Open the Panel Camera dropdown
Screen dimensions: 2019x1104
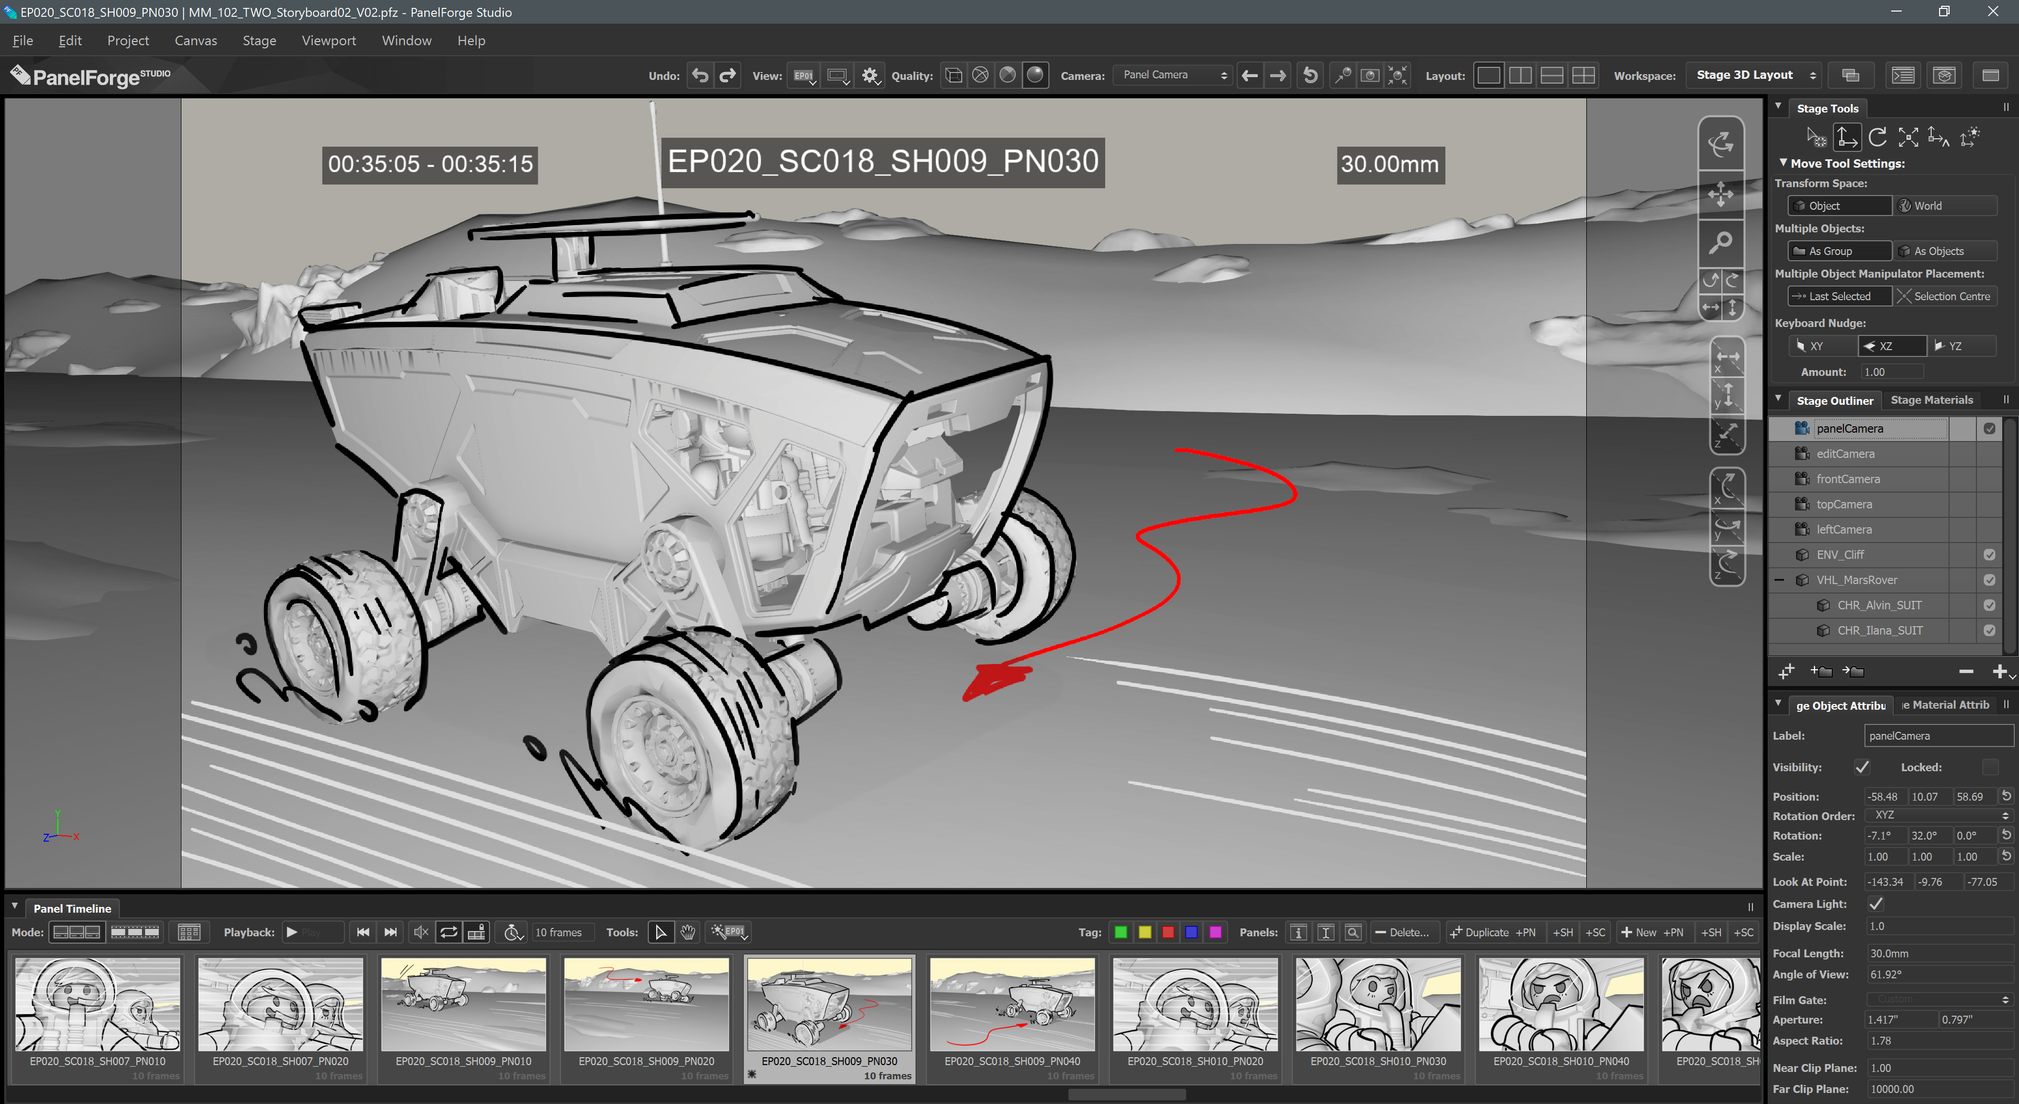click(1172, 75)
